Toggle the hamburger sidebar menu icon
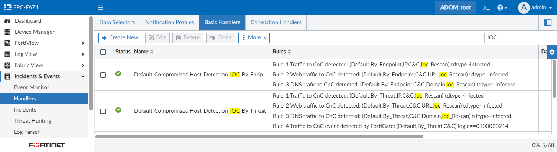The height and width of the screenshot is (152, 557). coord(100,7)
